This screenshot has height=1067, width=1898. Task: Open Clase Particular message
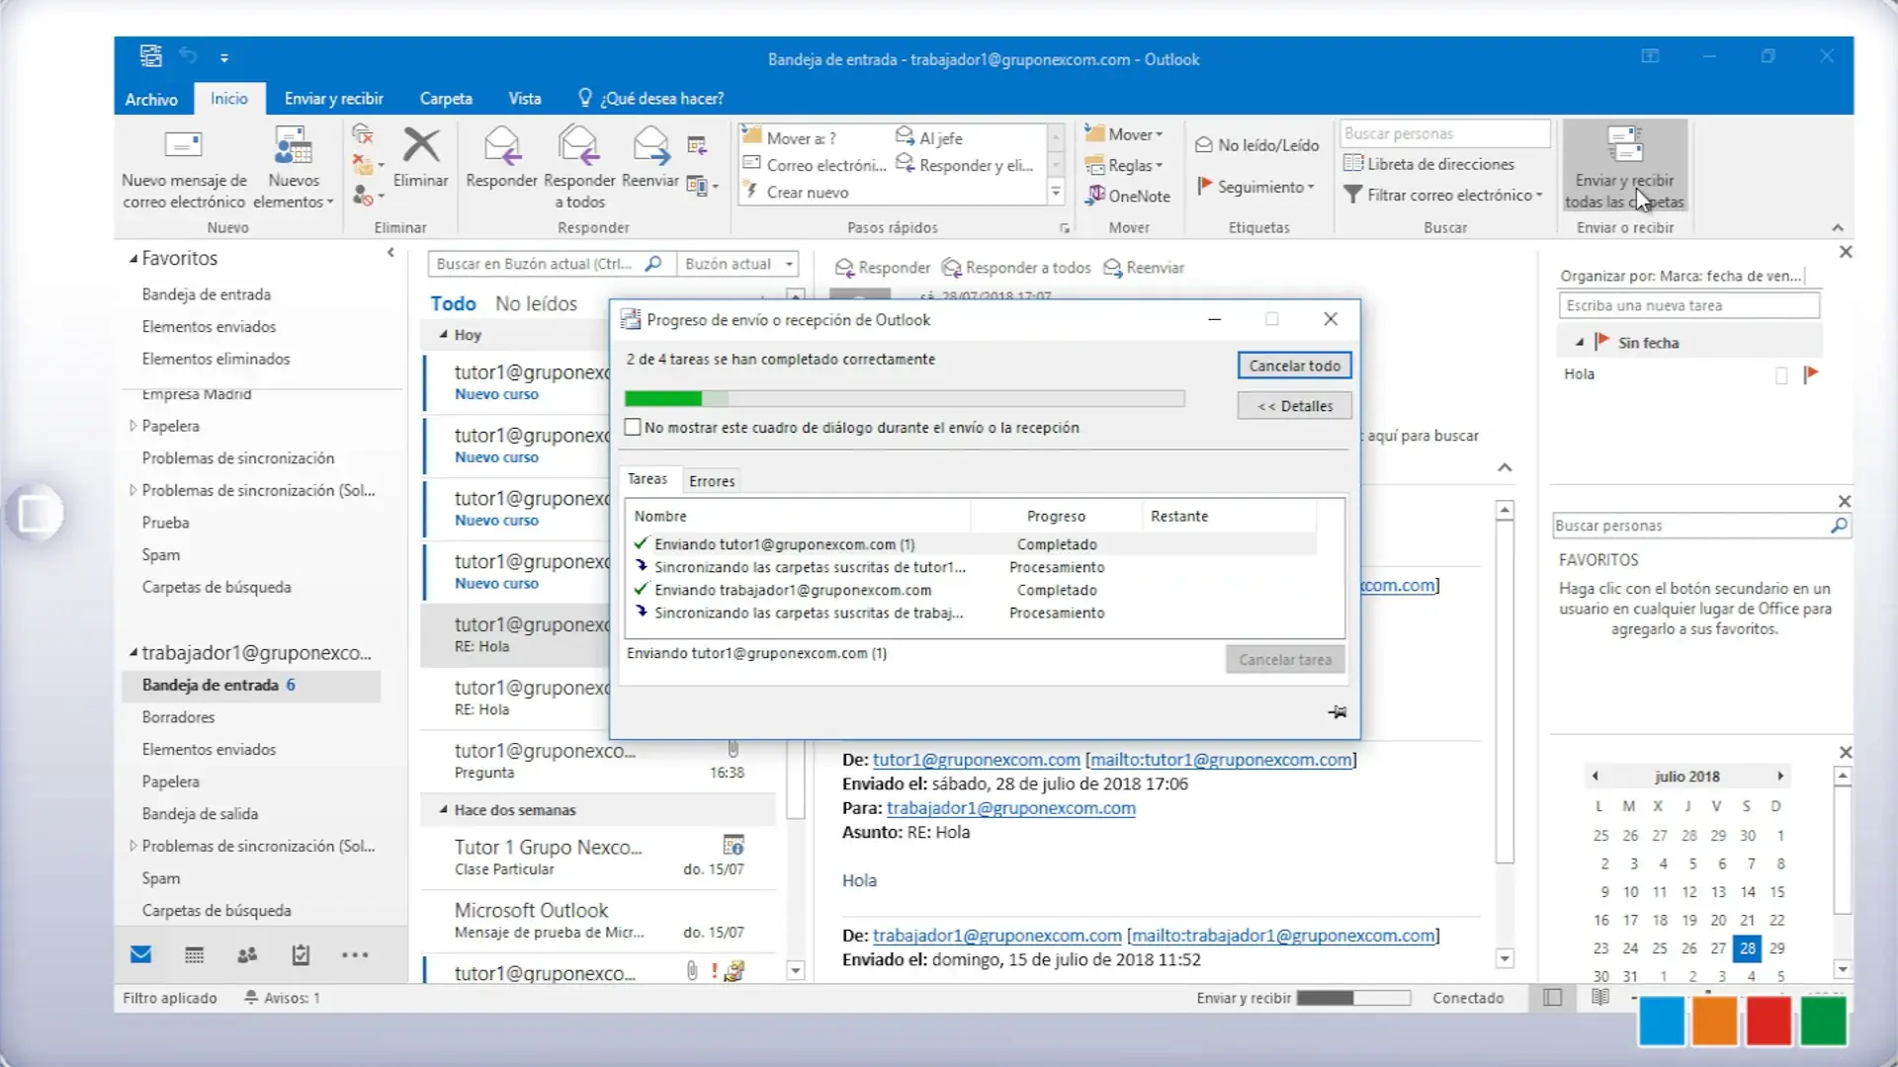(x=599, y=857)
